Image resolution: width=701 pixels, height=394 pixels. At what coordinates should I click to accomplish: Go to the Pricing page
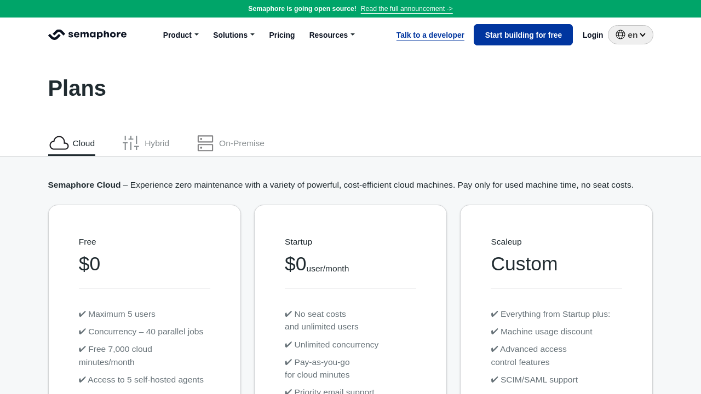click(282, 35)
